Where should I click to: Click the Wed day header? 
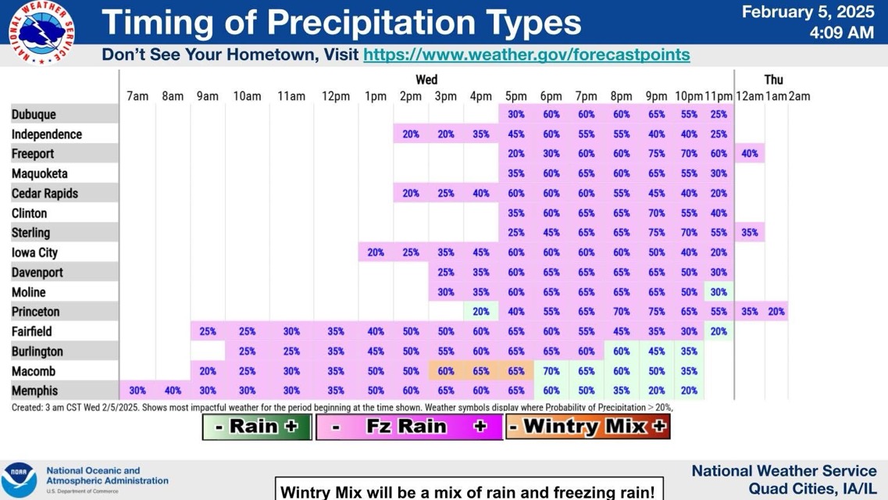pyautogui.click(x=426, y=80)
